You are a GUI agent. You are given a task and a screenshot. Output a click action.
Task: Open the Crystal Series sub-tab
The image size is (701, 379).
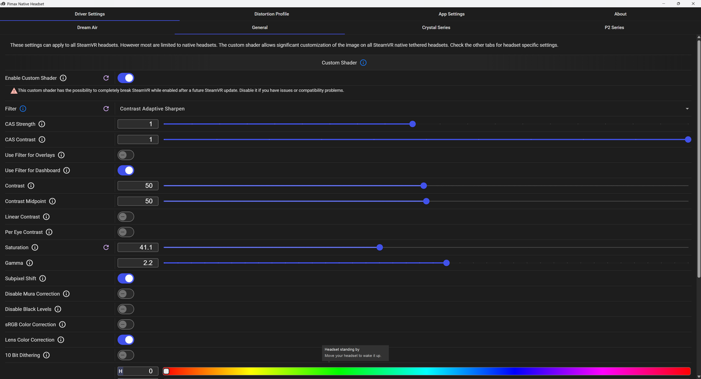click(x=436, y=27)
